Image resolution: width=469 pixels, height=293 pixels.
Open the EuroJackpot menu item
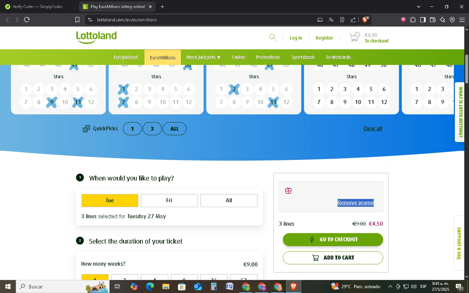coord(126,57)
